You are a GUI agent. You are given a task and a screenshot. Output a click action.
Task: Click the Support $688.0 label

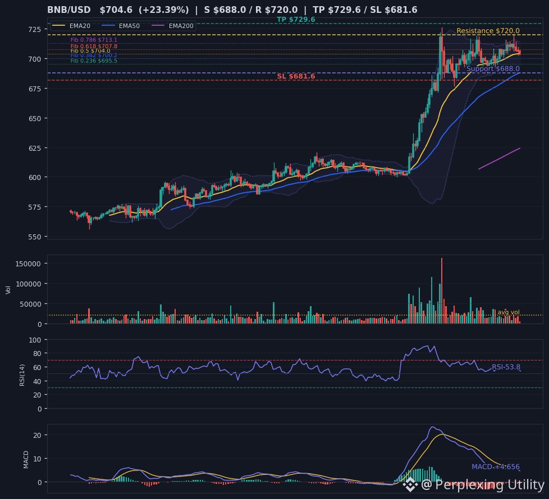(x=493, y=68)
